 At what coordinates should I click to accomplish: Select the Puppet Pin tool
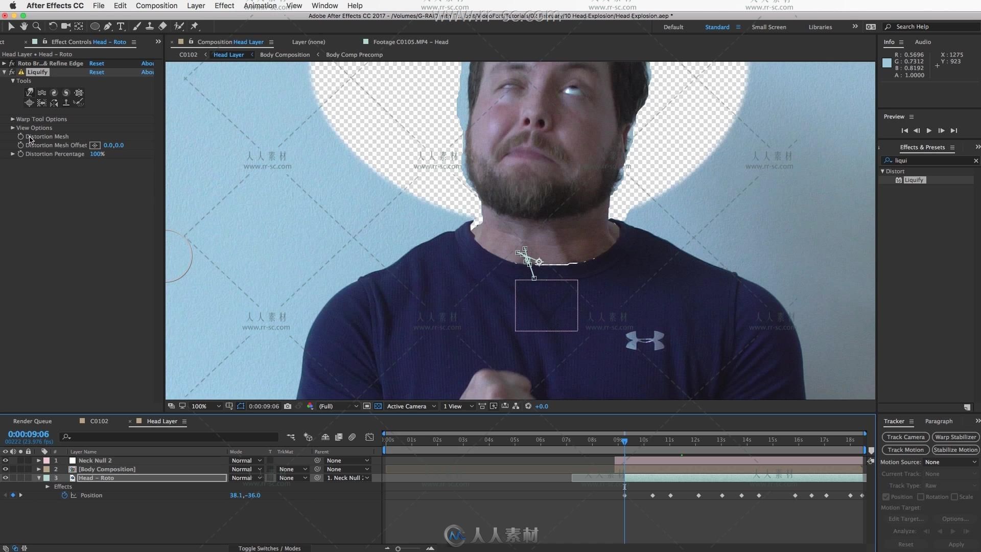(195, 26)
